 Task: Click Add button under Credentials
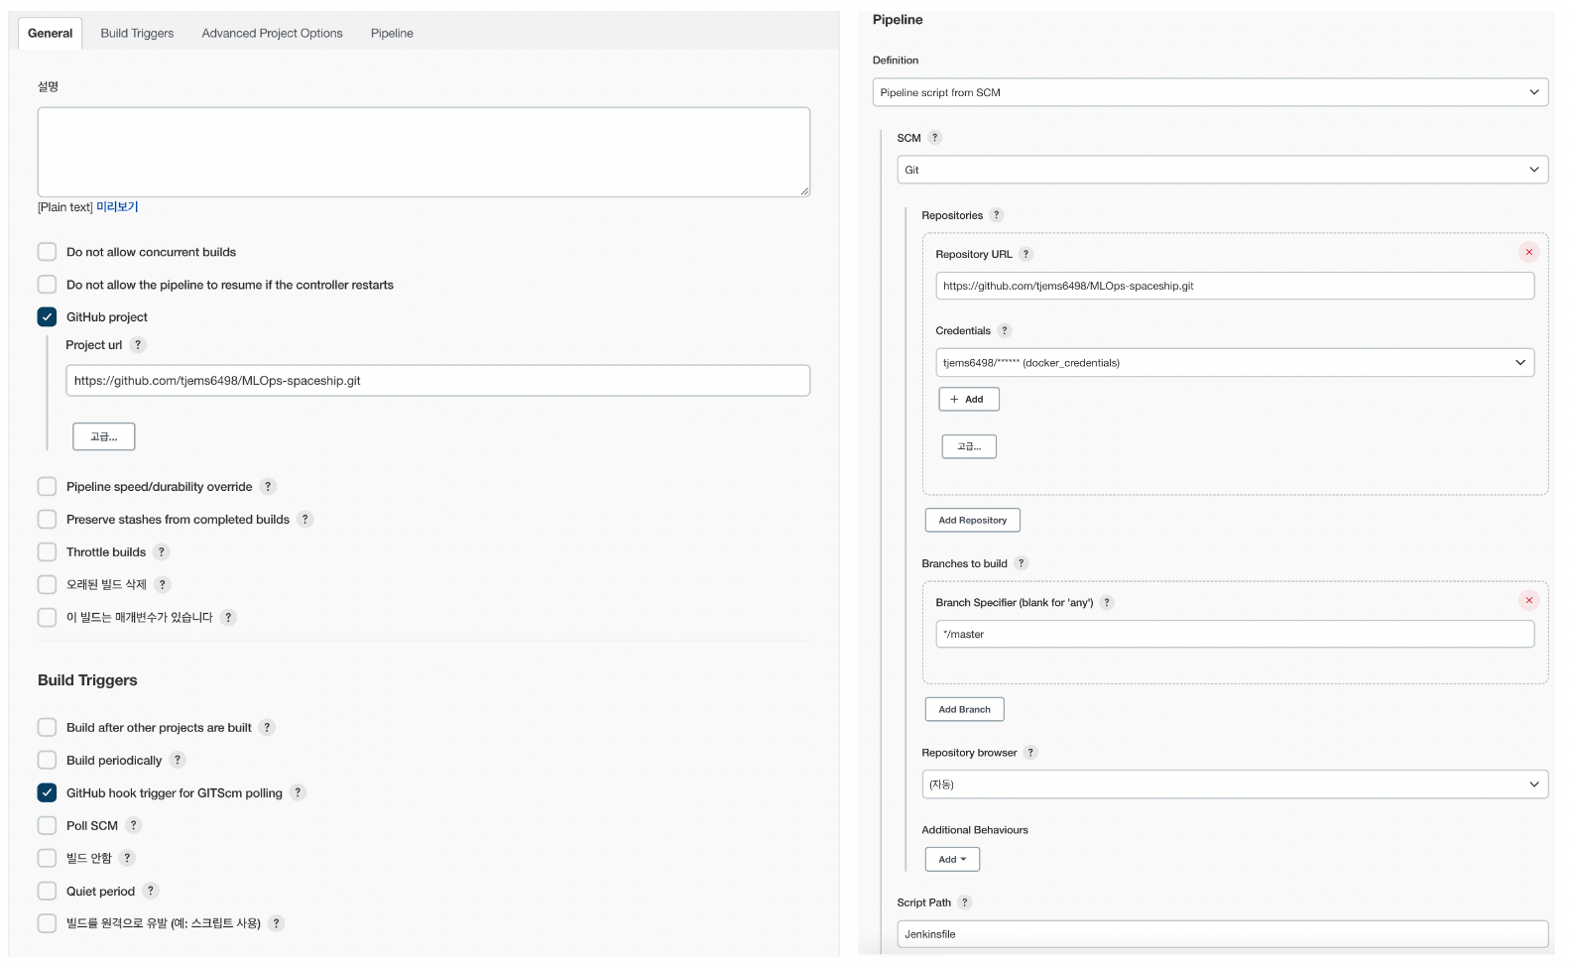(969, 400)
